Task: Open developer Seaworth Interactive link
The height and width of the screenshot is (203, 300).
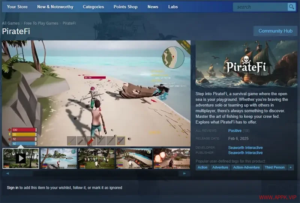Action: click(245, 148)
